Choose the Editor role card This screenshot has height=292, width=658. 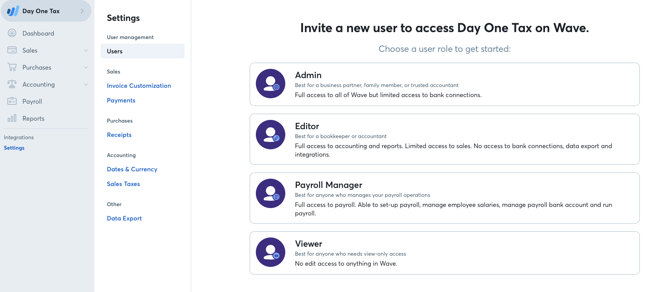coord(444,139)
